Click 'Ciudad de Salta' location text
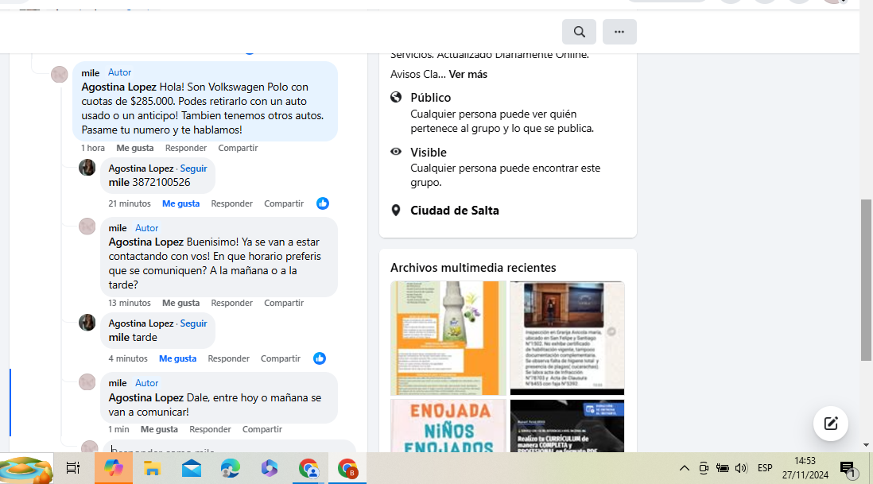Image resolution: width=873 pixels, height=484 pixels. pyautogui.click(x=454, y=211)
